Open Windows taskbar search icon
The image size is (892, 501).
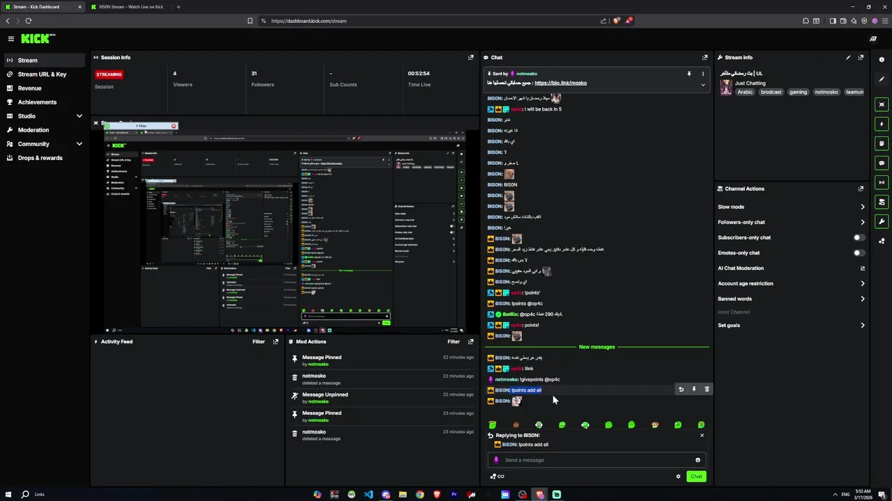point(26,495)
